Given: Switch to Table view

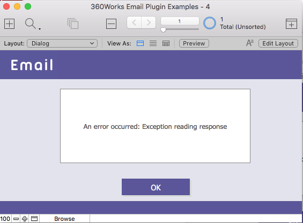Looking at the screenshot, I should [x=166, y=43].
